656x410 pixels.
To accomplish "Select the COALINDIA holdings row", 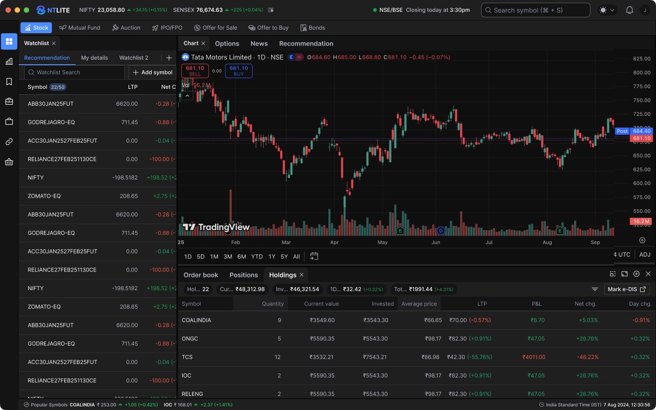I will pyautogui.click(x=417, y=320).
